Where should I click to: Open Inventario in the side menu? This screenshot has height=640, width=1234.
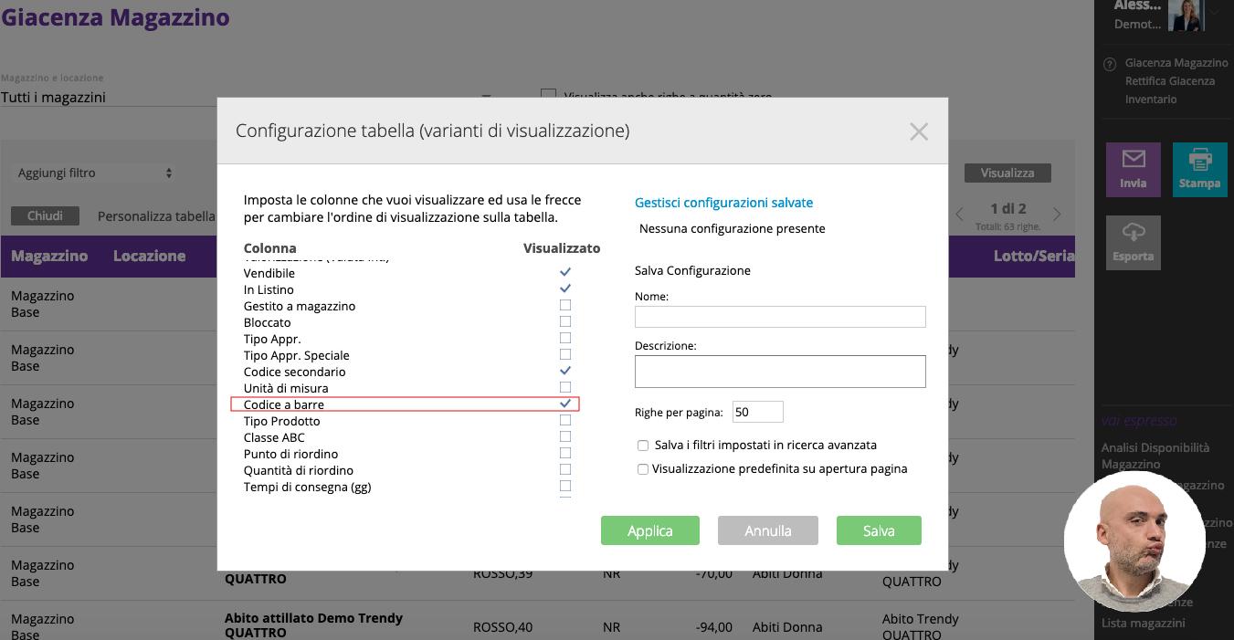[x=1150, y=100]
